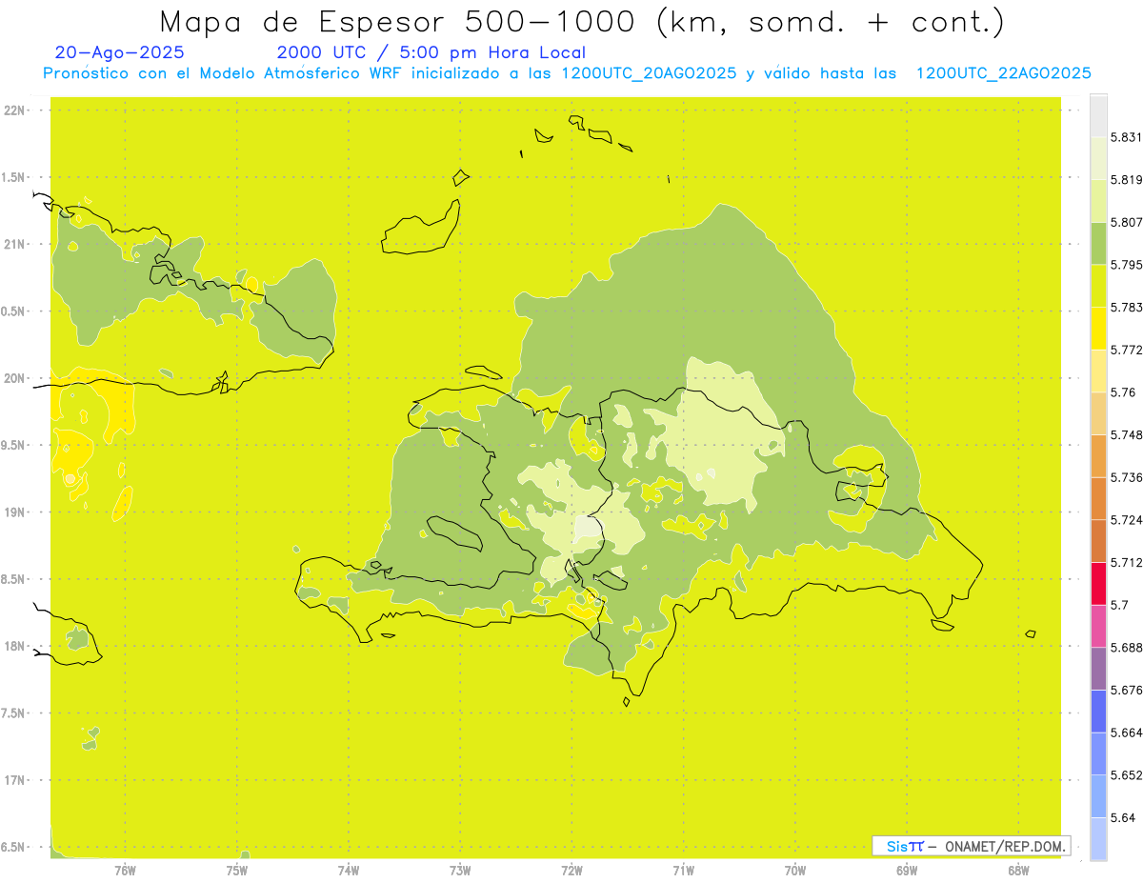Click the initialization time "1200UTC_20AGO2025"
1143x883 pixels.
649,73
